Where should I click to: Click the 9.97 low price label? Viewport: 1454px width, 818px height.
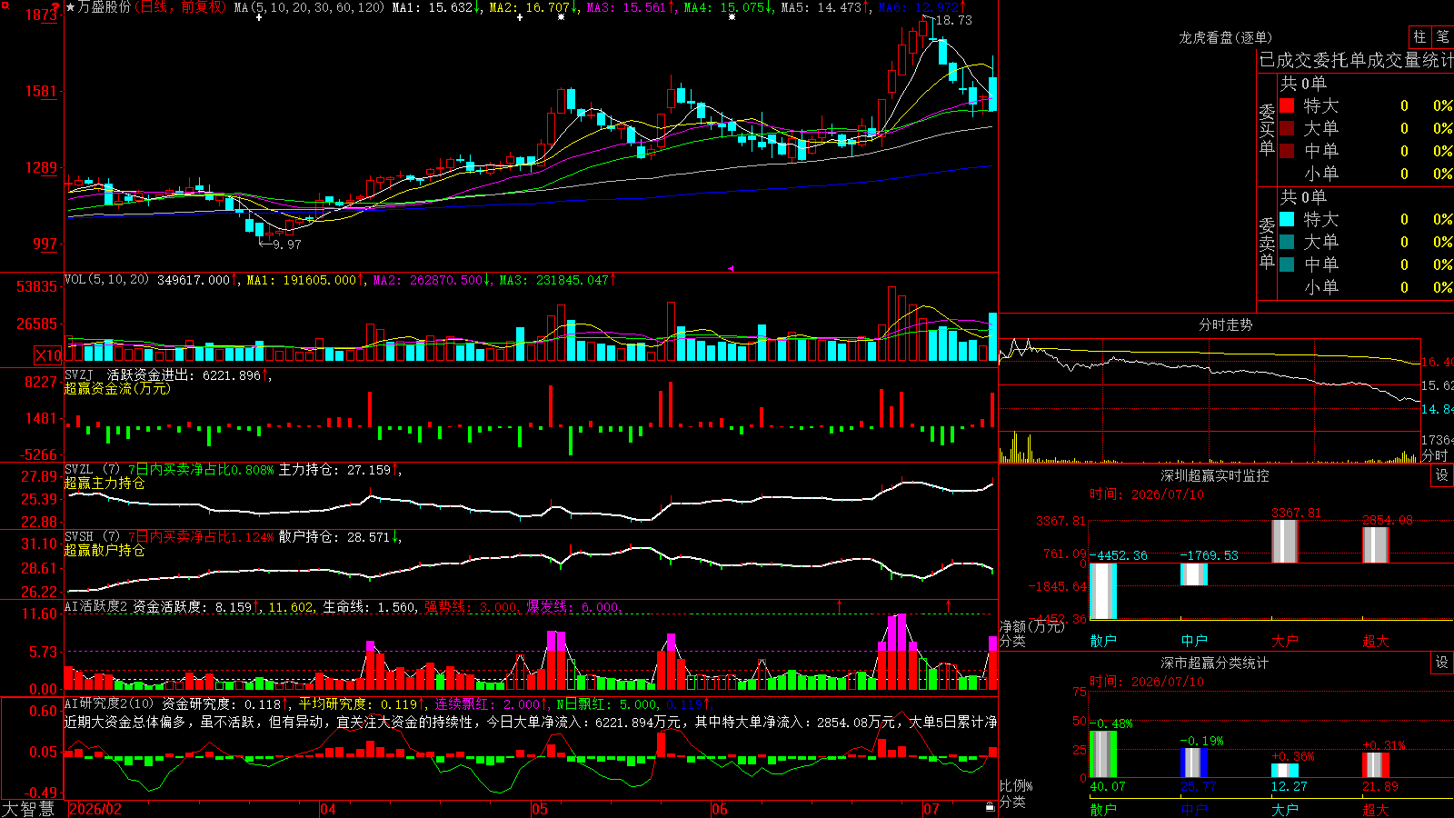[x=286, y=244]
